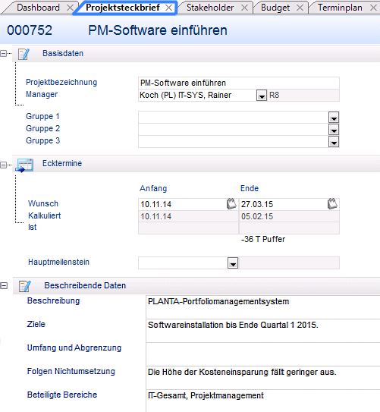The image size is (380, 412).
Task: Open the Gruppe 3 dropdown
Action: 334,142
